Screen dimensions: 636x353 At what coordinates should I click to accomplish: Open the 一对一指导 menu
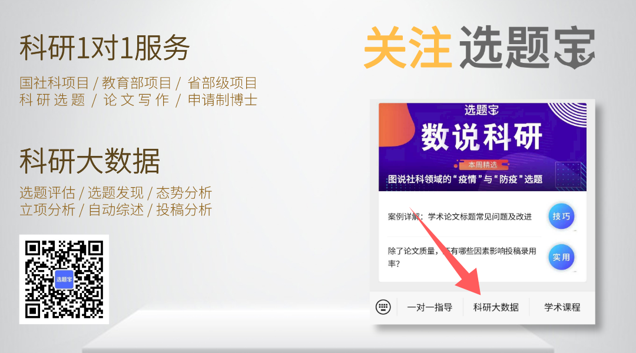pyautogui.click(x=429, y=307)
